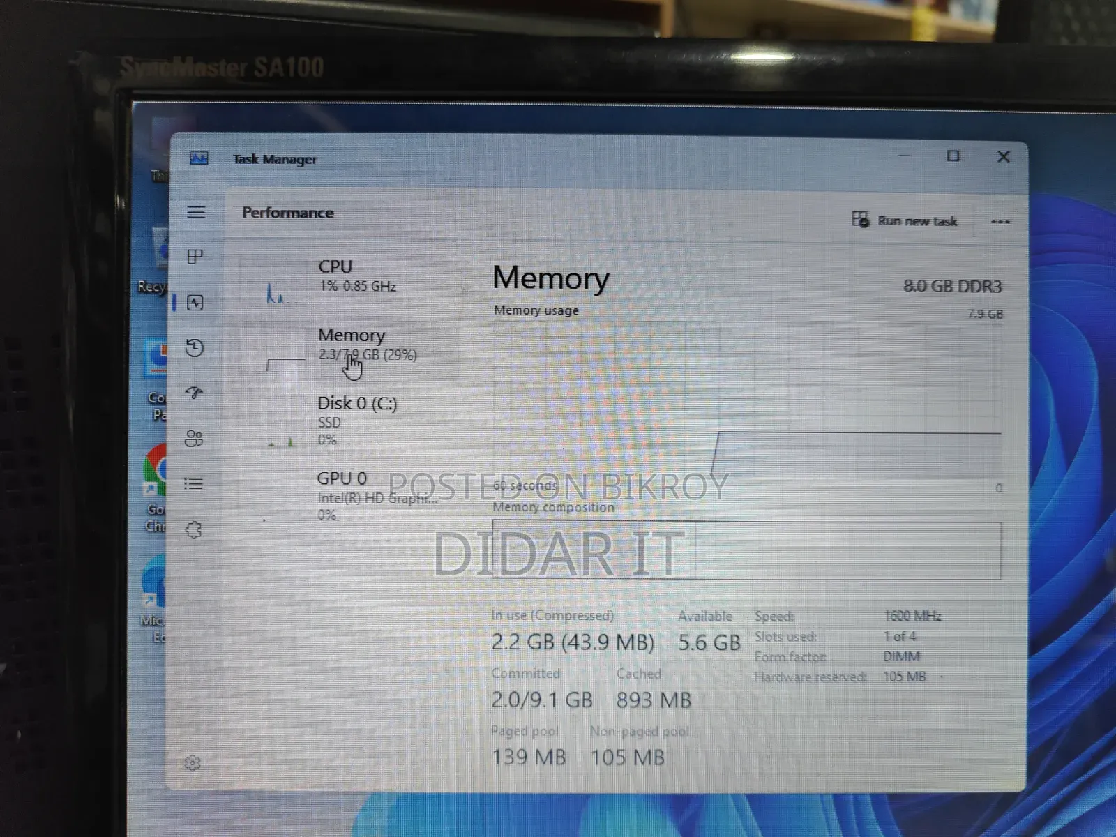Screen dimensions: 1116x837
Task: Click the Memory mini usage graph
Action: click(273, 351)
